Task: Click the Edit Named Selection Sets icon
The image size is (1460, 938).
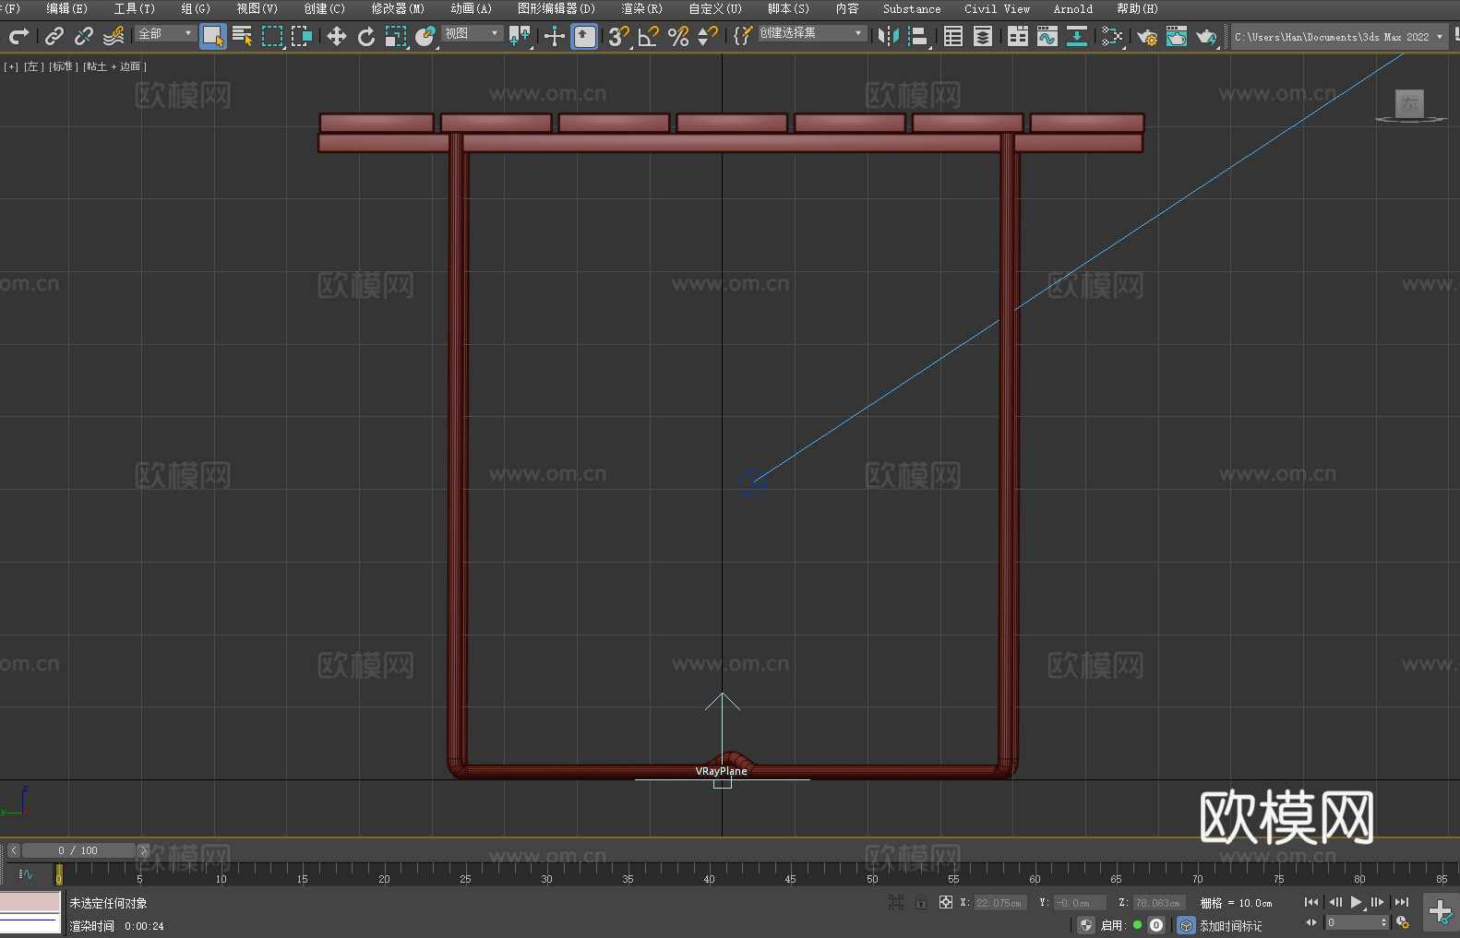Action: click(x=743, y=36)
